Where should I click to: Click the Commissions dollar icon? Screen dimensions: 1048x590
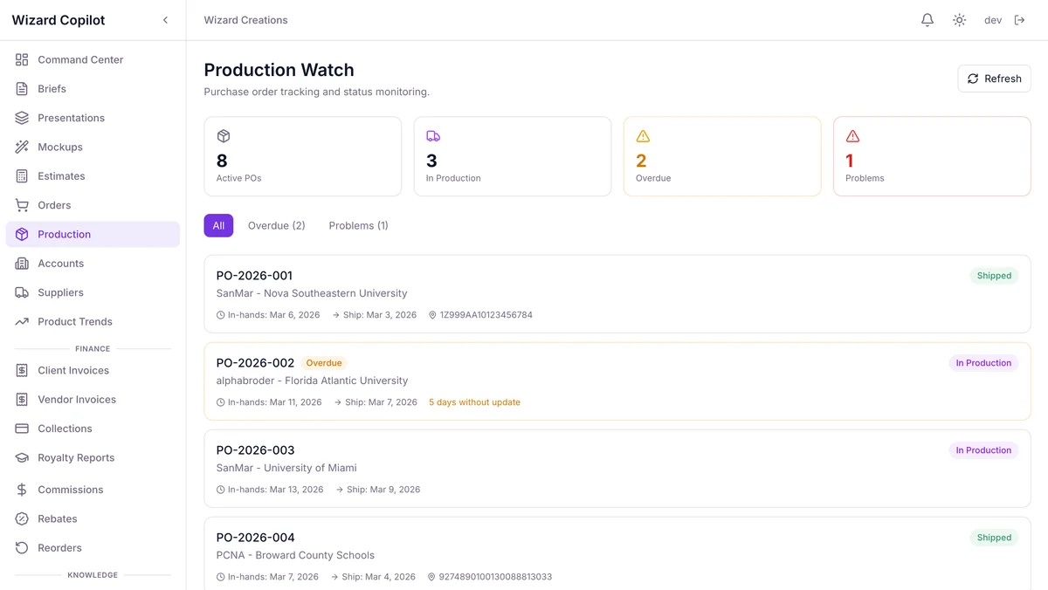pos(22,490)
